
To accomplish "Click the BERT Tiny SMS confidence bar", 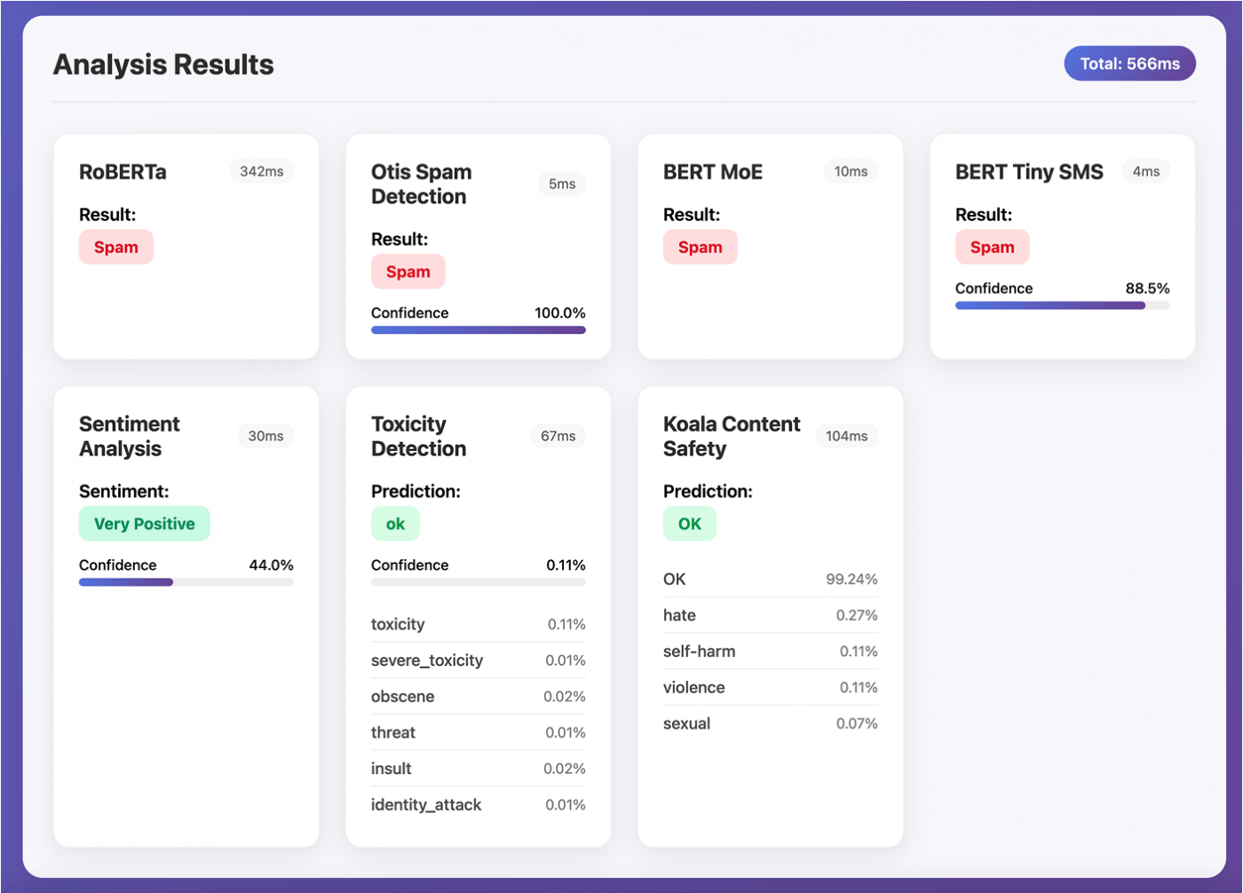I will 1063,305.
